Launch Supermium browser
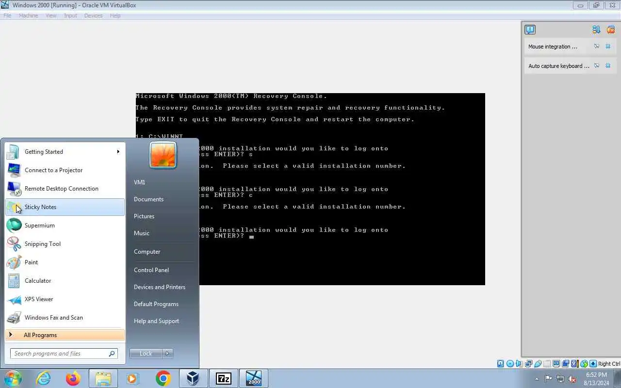Screen dimensions: 621x388 [x=65, y=226]
